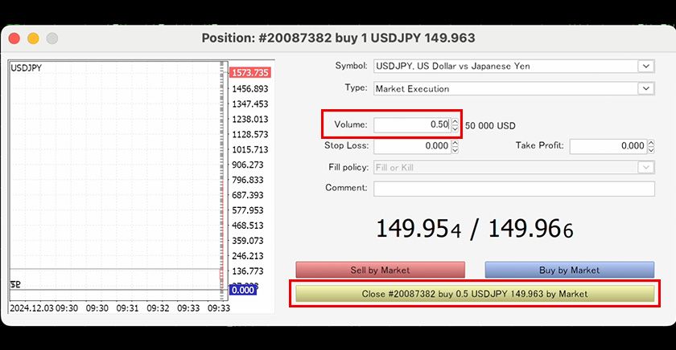
Task: Click the 136.773 chart scale value
Action: [248, 271]
